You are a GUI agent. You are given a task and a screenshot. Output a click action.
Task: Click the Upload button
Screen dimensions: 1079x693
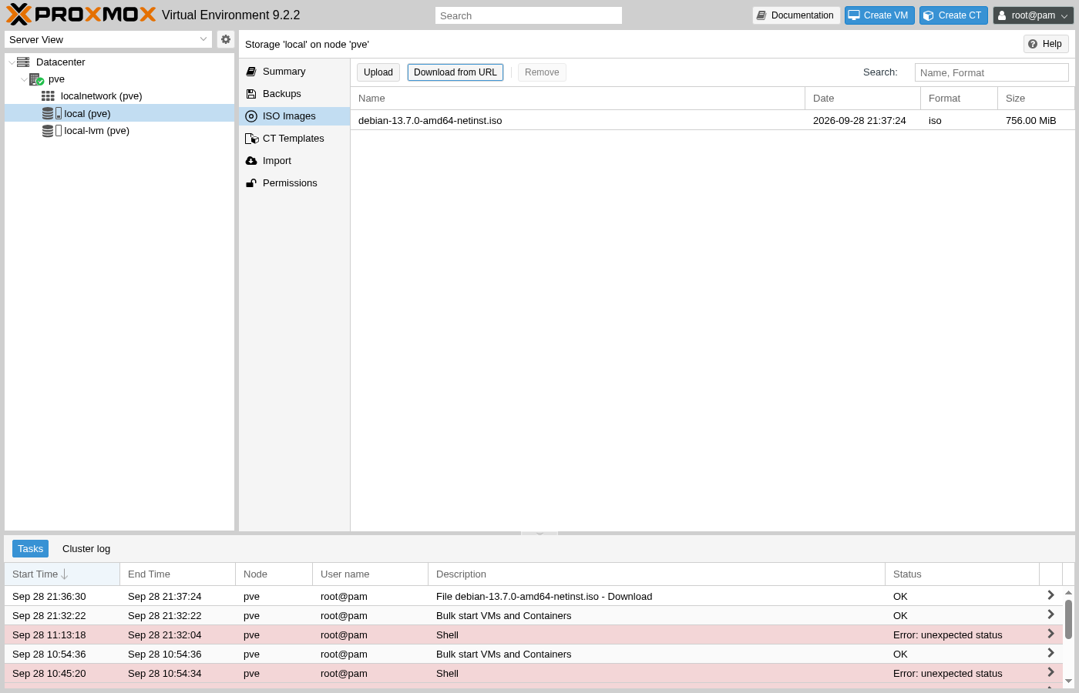(378, 72)
